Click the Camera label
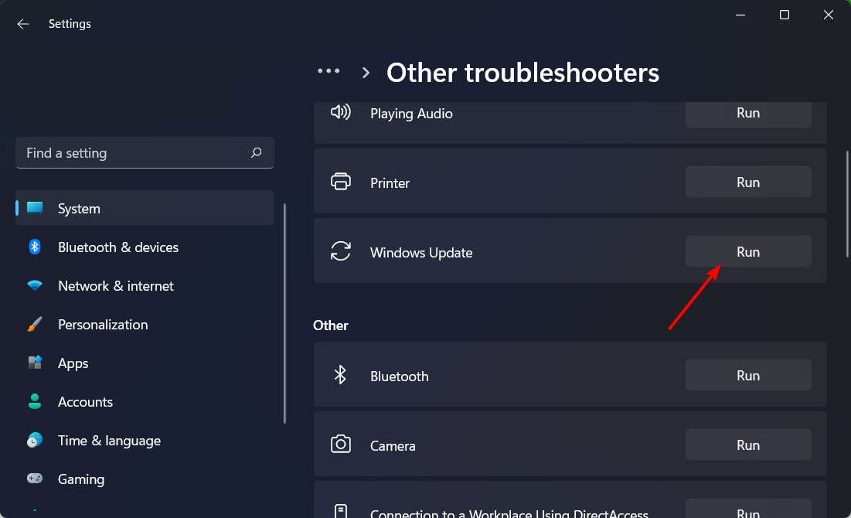 coord(393,446)
